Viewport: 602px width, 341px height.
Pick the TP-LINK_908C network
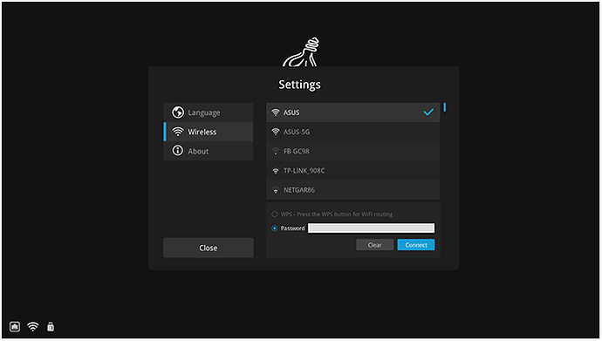(352, 171)
